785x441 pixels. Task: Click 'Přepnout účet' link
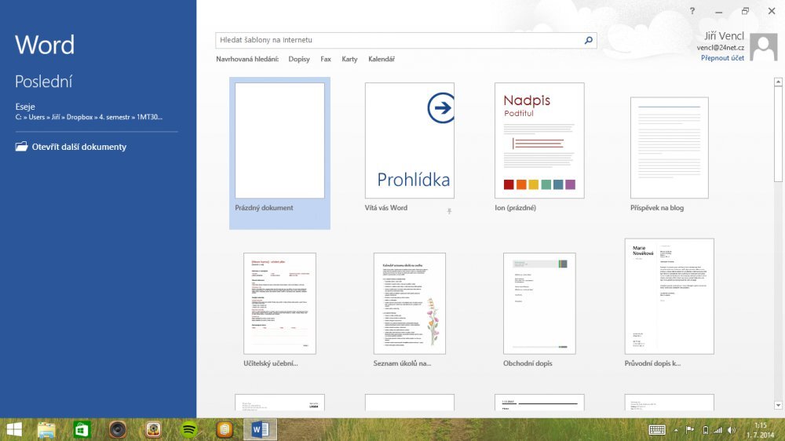coord(722,58)
